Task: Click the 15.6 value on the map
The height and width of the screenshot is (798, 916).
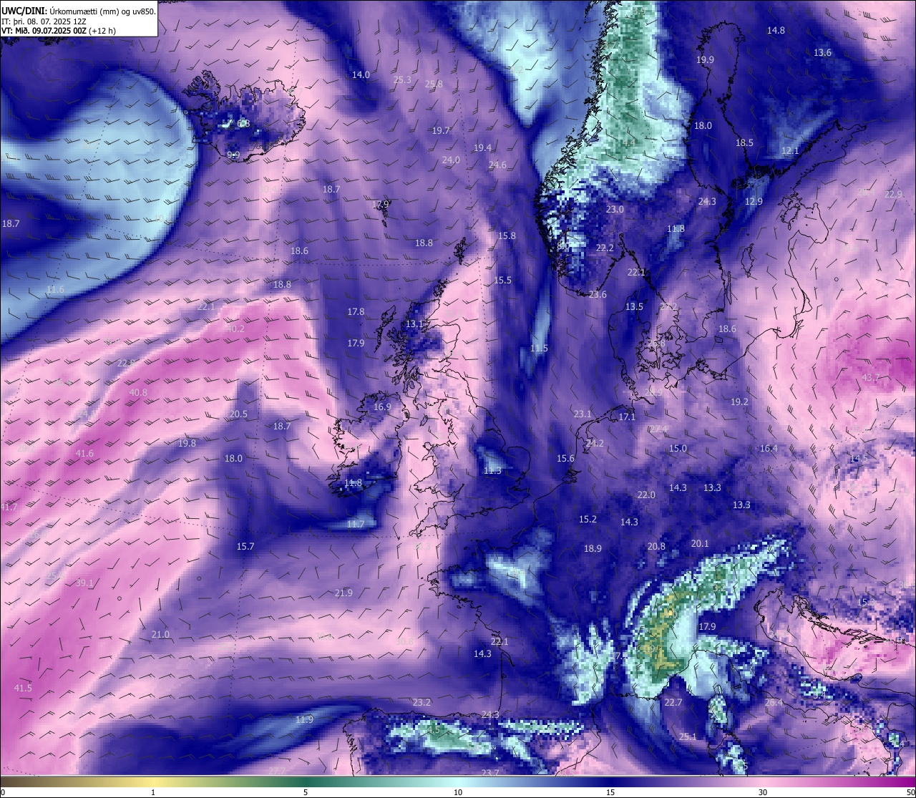Action: (565, 459)
